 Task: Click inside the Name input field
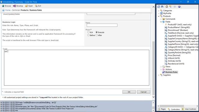click(102, 25)
